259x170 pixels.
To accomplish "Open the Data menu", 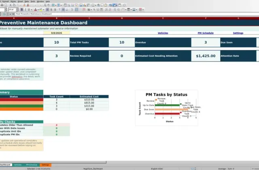I will 27,1.
